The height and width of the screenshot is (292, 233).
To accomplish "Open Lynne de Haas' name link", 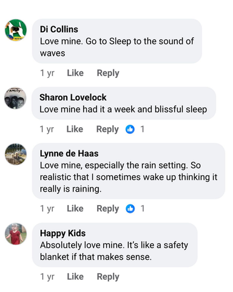I will (69, 153).
